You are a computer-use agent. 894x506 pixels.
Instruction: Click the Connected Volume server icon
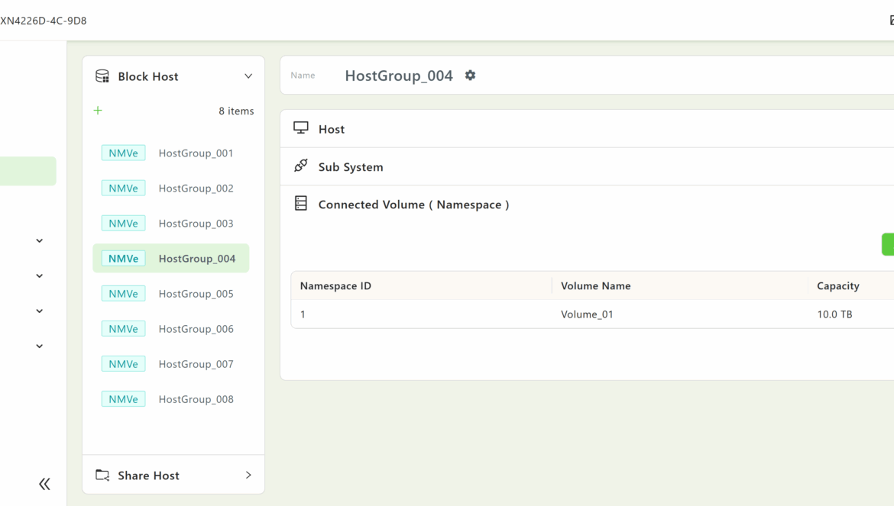[x=301, y=204]
